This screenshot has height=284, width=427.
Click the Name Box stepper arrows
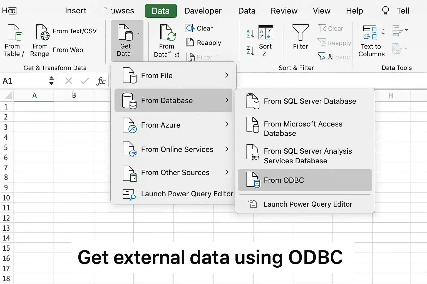coord(51,81)
